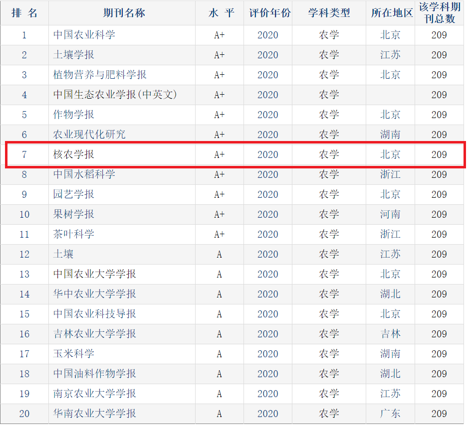The width and height of the screenshot is (471, 427).
Task: Click rank number 7 cell
Action: (x=24, y=154)
